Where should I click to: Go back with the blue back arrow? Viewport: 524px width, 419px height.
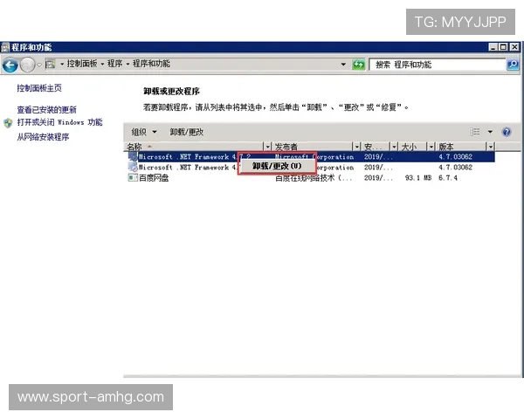tap(10, 65)
